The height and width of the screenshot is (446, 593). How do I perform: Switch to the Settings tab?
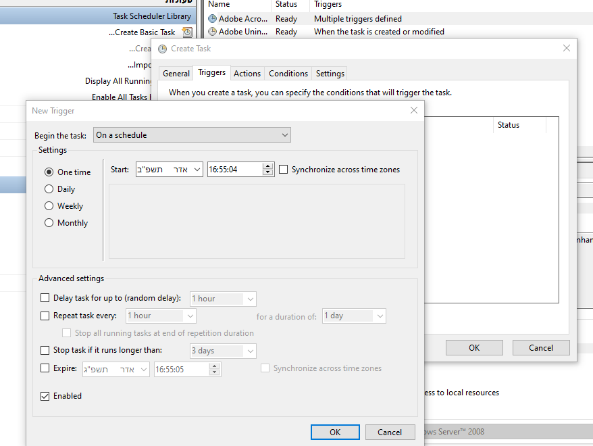(x=330, y=74)
